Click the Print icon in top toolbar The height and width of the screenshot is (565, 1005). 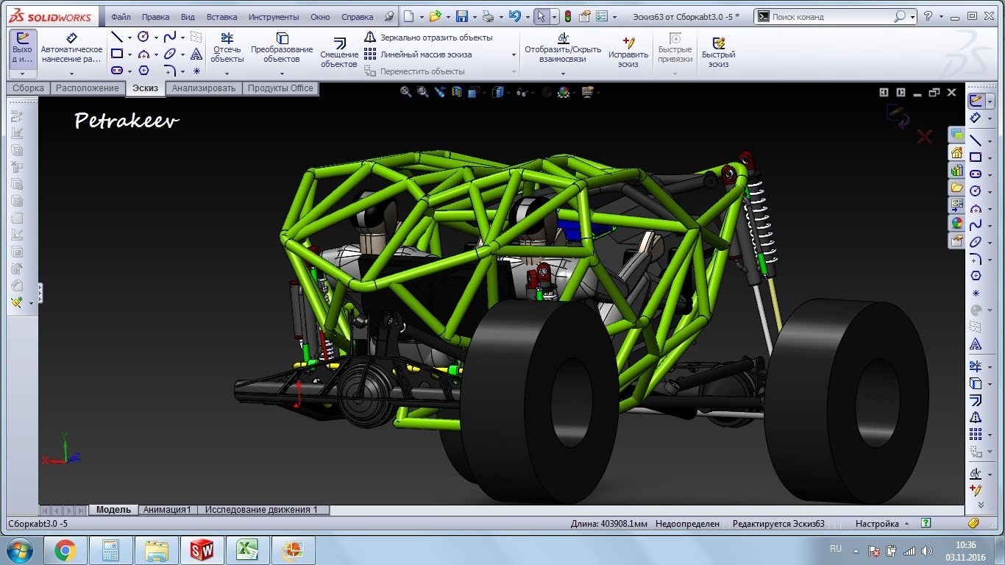(x=487, y=16)
